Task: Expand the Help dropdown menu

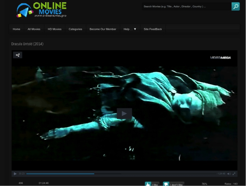Action: (130, 29)
